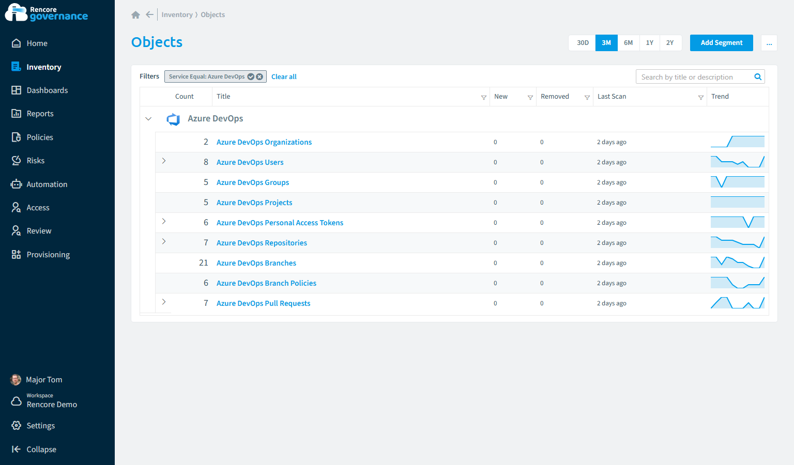Expand the Personal Access Tokens row

click(164, 221)
